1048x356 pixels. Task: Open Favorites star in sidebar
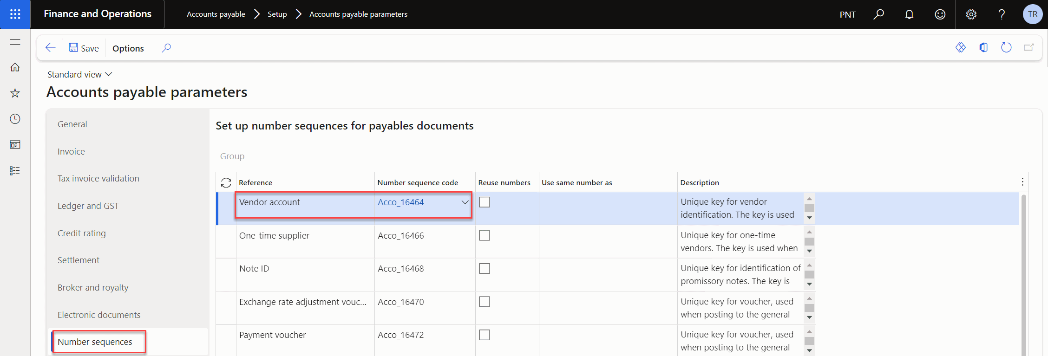tap(15, 93)
